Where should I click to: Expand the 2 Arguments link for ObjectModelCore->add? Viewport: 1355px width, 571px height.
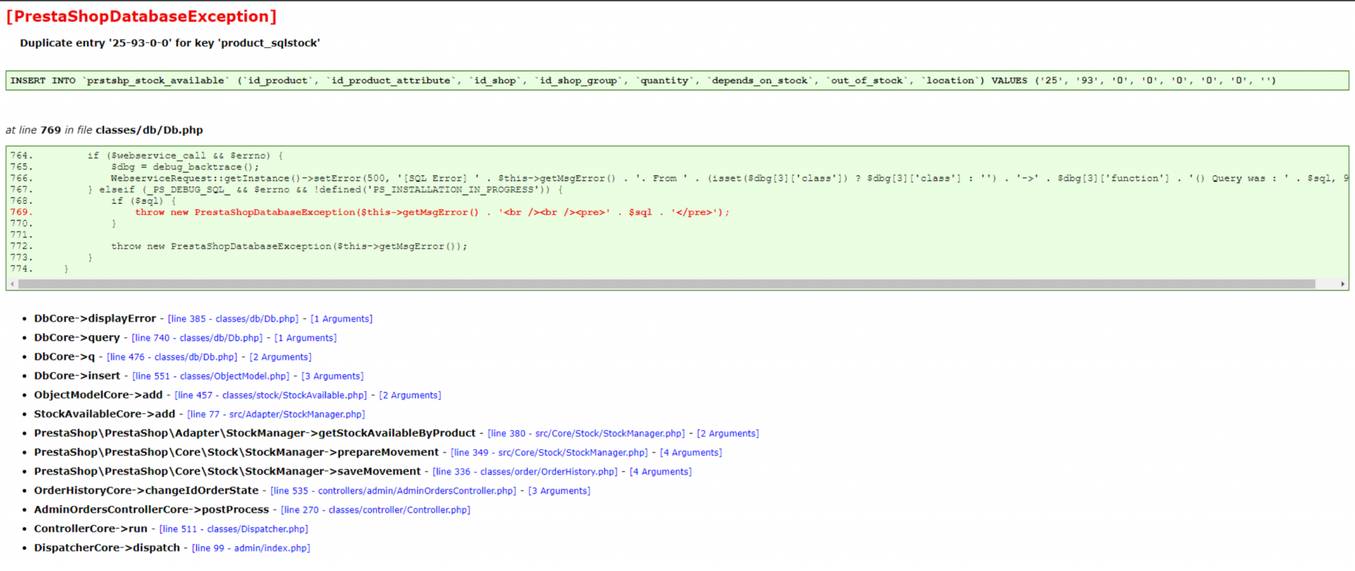coord(410,395)
